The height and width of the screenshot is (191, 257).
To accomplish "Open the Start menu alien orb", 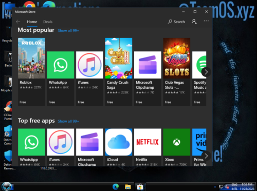I will coord(7,186).
